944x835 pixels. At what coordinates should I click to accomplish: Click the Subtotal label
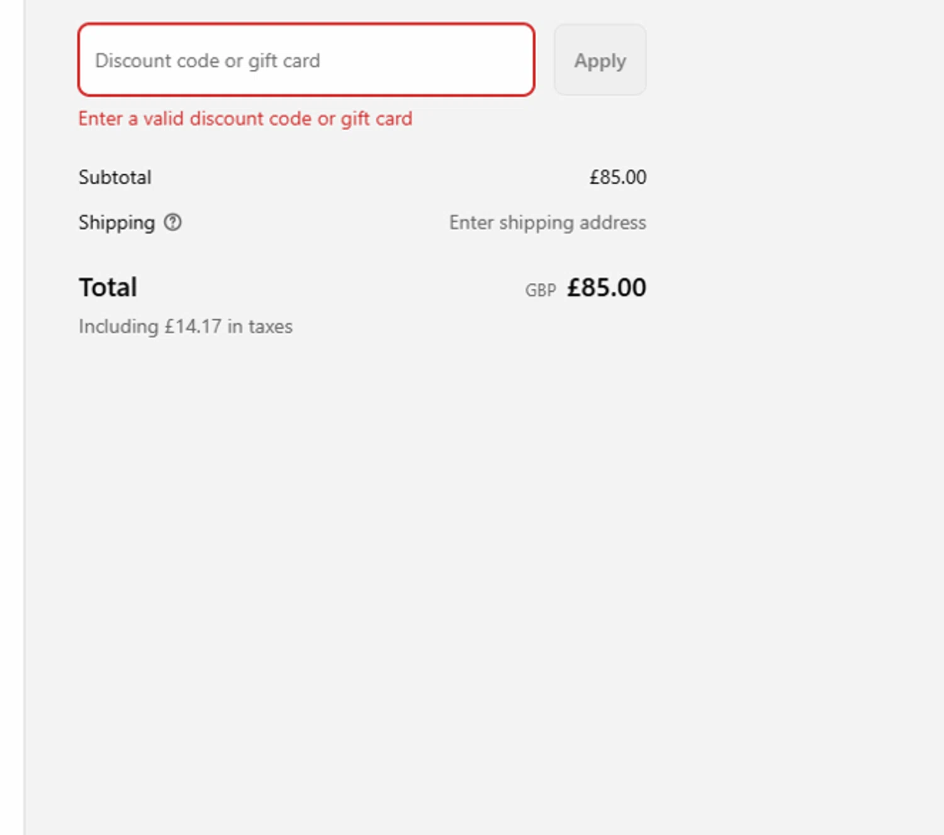click(x=115, y=177)
